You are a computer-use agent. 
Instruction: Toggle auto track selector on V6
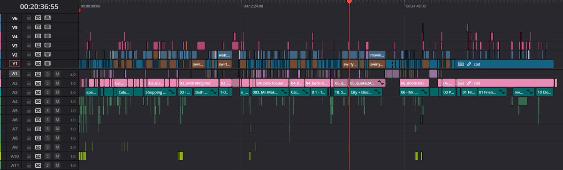pos(38,18)
